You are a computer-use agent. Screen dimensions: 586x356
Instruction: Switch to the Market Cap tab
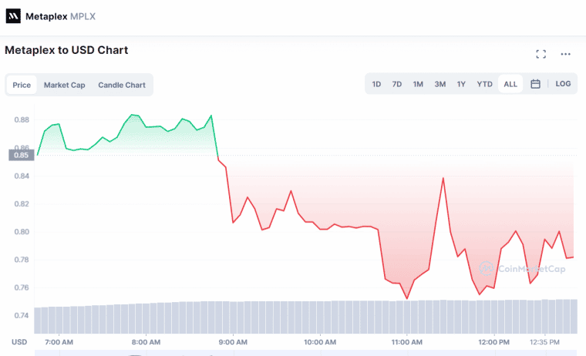64,85
